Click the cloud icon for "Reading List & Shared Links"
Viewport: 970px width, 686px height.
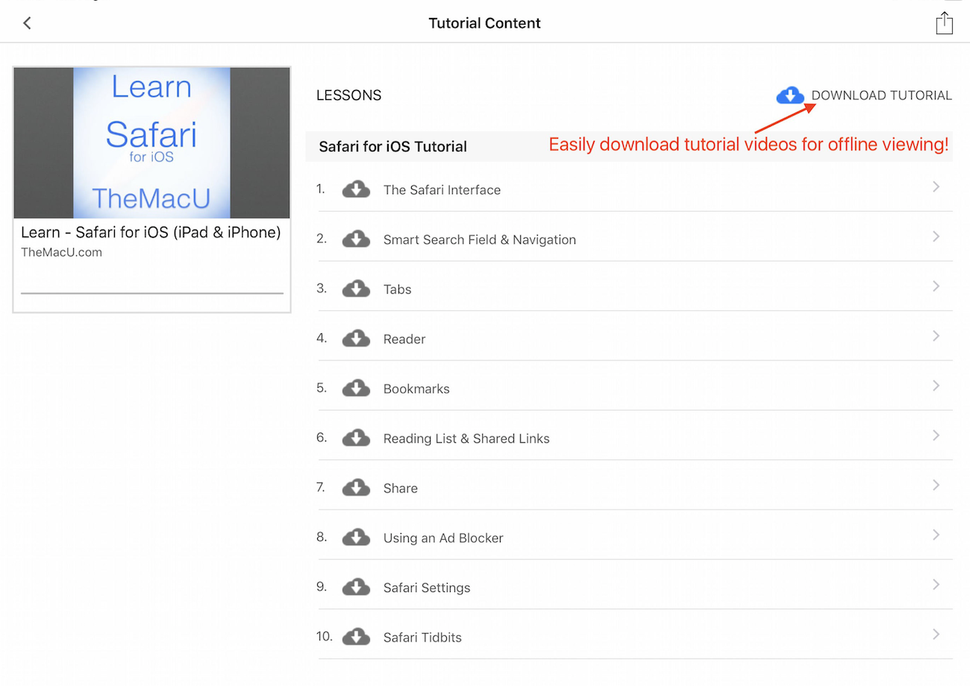pos(357,438)
